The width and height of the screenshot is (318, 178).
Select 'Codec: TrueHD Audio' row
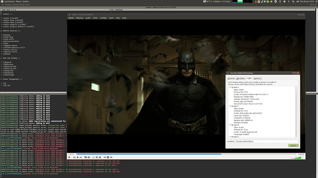pyautogui.click(x=245, y=132)
